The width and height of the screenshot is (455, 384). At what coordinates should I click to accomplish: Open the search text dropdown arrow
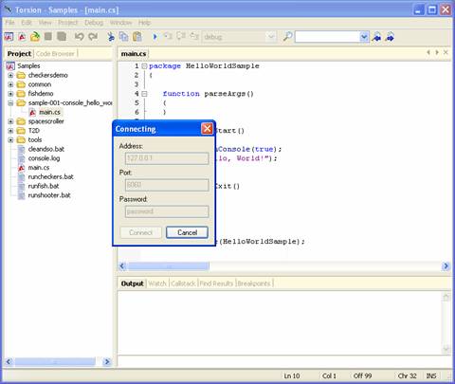point(364,37)
